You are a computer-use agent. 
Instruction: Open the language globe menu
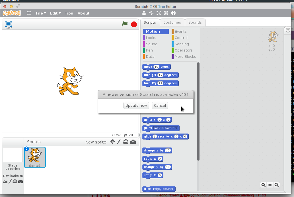(x=29, y=13)
